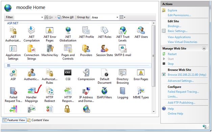Open the CGI feature
212x132 pixels.
(68, 75)
